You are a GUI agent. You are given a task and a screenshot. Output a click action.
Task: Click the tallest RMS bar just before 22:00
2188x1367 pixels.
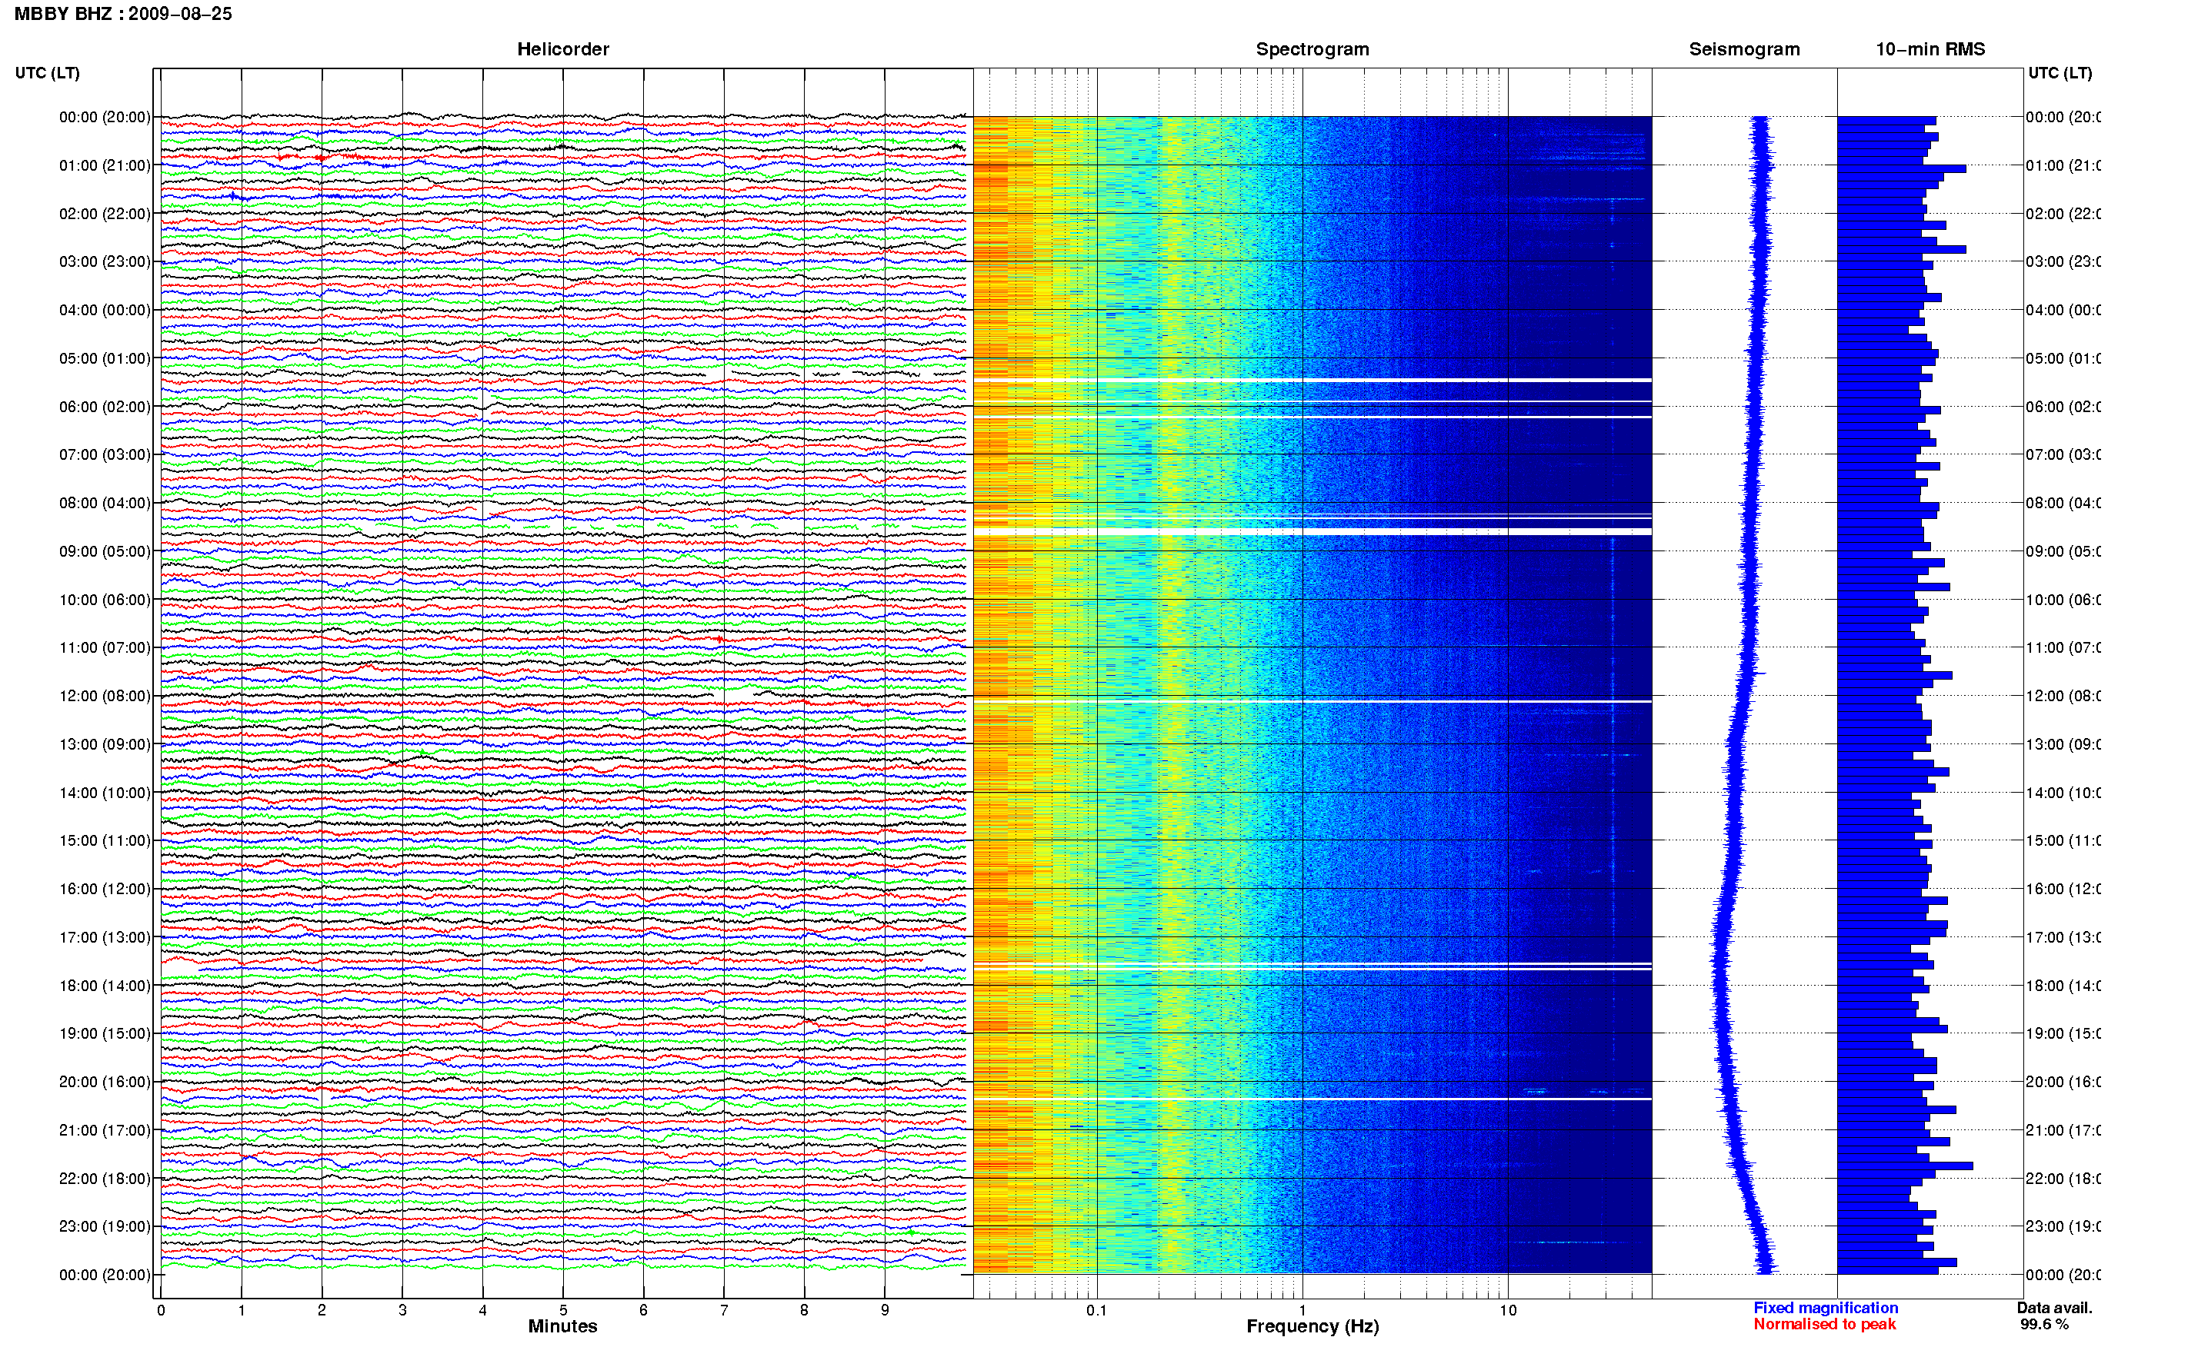(1905, 1166)
